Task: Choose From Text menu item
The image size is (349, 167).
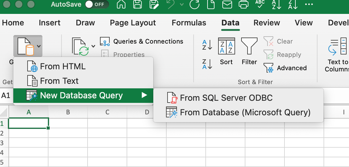Action: (x=83, y=81)
